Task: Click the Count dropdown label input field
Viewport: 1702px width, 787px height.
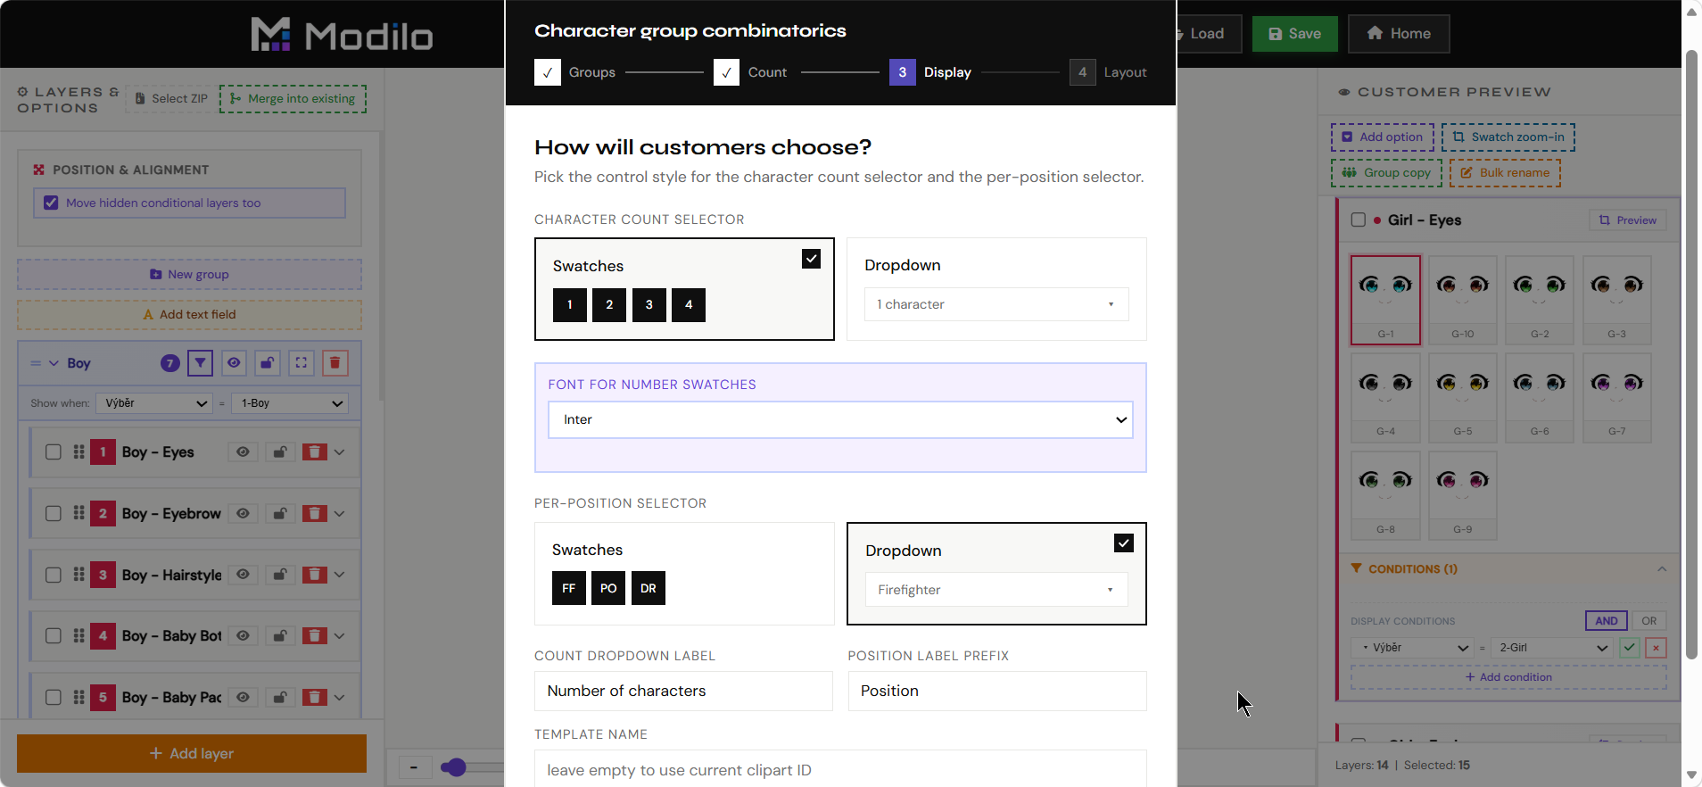Action: pyautogui.click(x=683, y=692)
